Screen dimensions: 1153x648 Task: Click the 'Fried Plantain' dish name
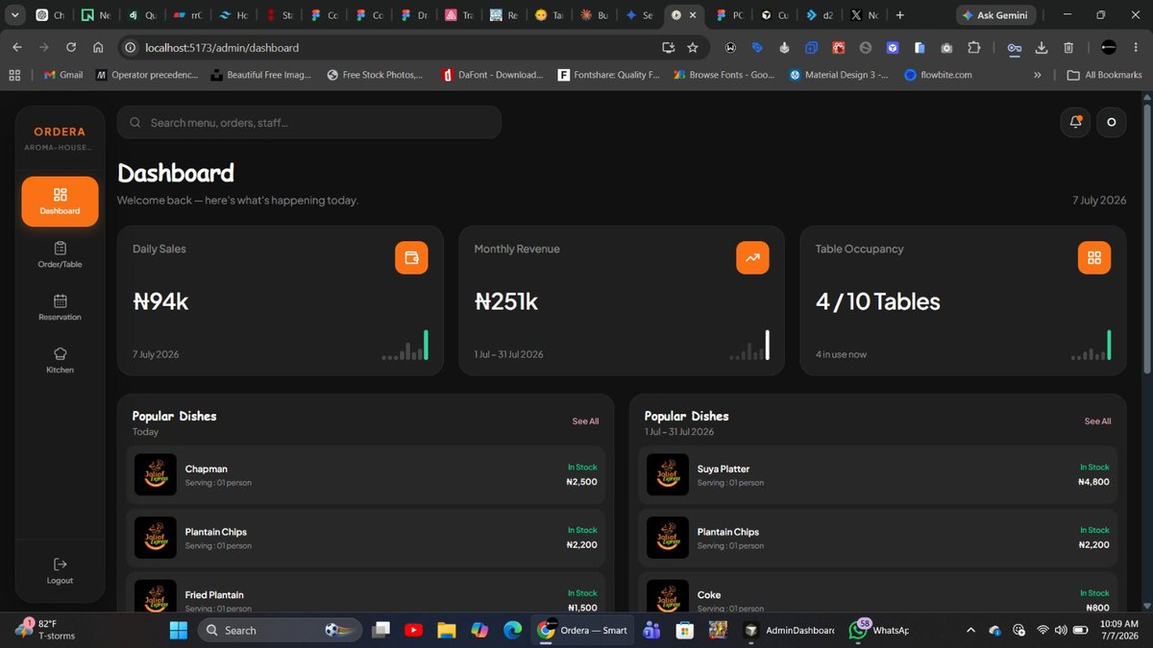[214, 595]
